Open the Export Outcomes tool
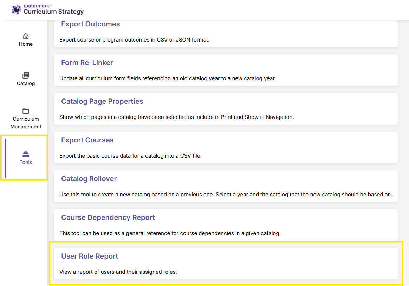The width and height of the screenshot is (409, 286). (x=91, y=24)
